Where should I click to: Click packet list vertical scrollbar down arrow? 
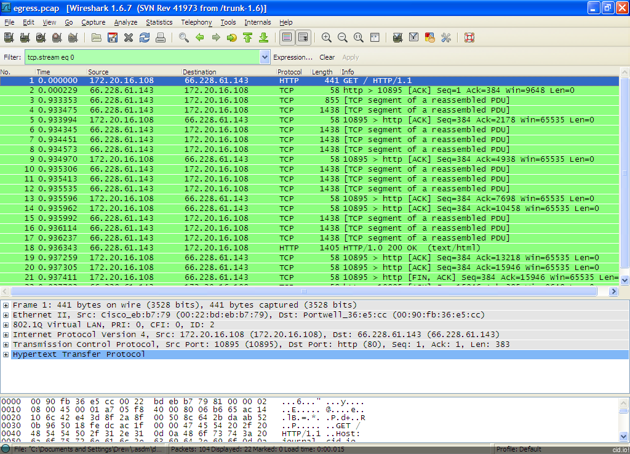click(624, 280)
